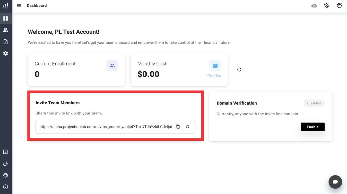Open the chat bubble widget
This screenshot has width=347, height=194.
coord(335,182)
